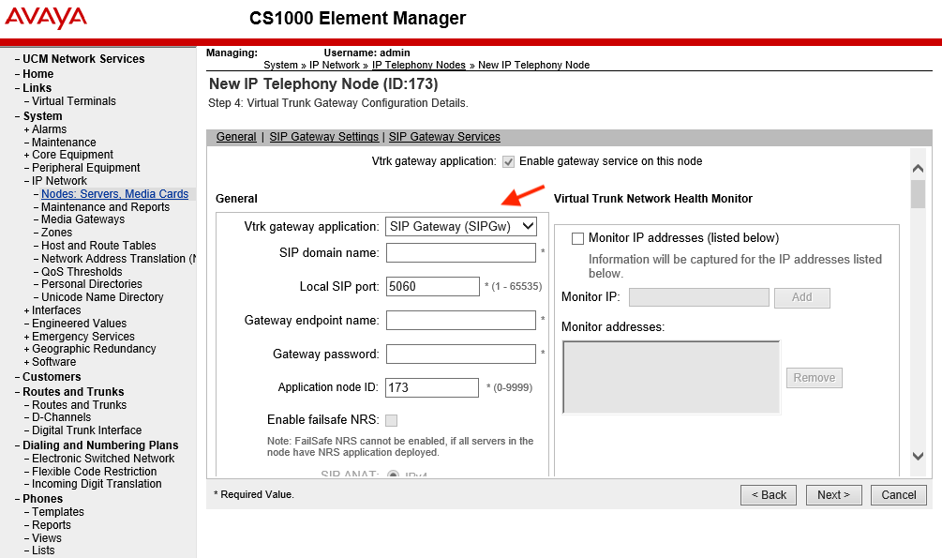
Task: Open the Links section
Action: pyautogui.click(x=37, y=88)
